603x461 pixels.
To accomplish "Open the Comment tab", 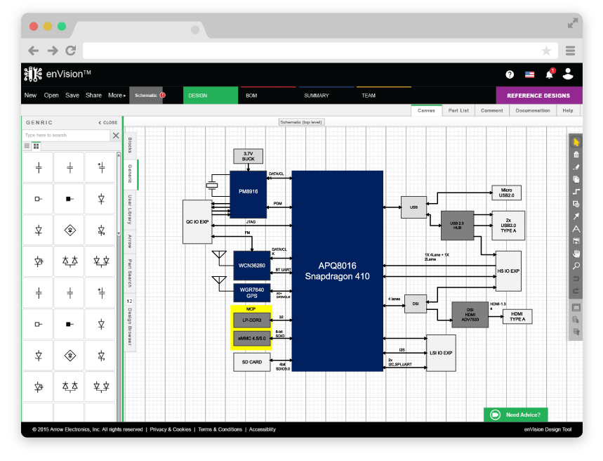I will pos(492,110).
